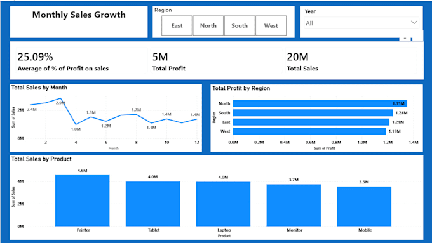Viewport: 432px width, 243px height.
Task: Click the Printer bar in sales chart
Action: (x=83, y=200)
